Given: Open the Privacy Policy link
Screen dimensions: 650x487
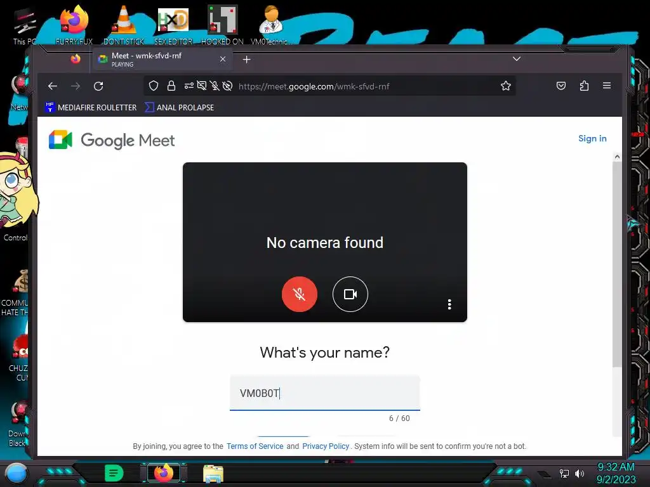Looking at the screenshot, I should 326,446.
